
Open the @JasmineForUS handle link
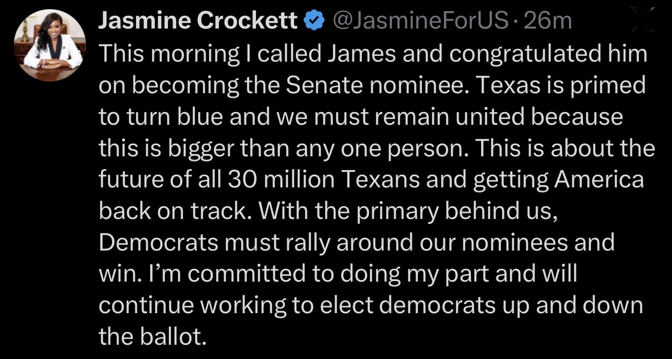tap(420, 21)
